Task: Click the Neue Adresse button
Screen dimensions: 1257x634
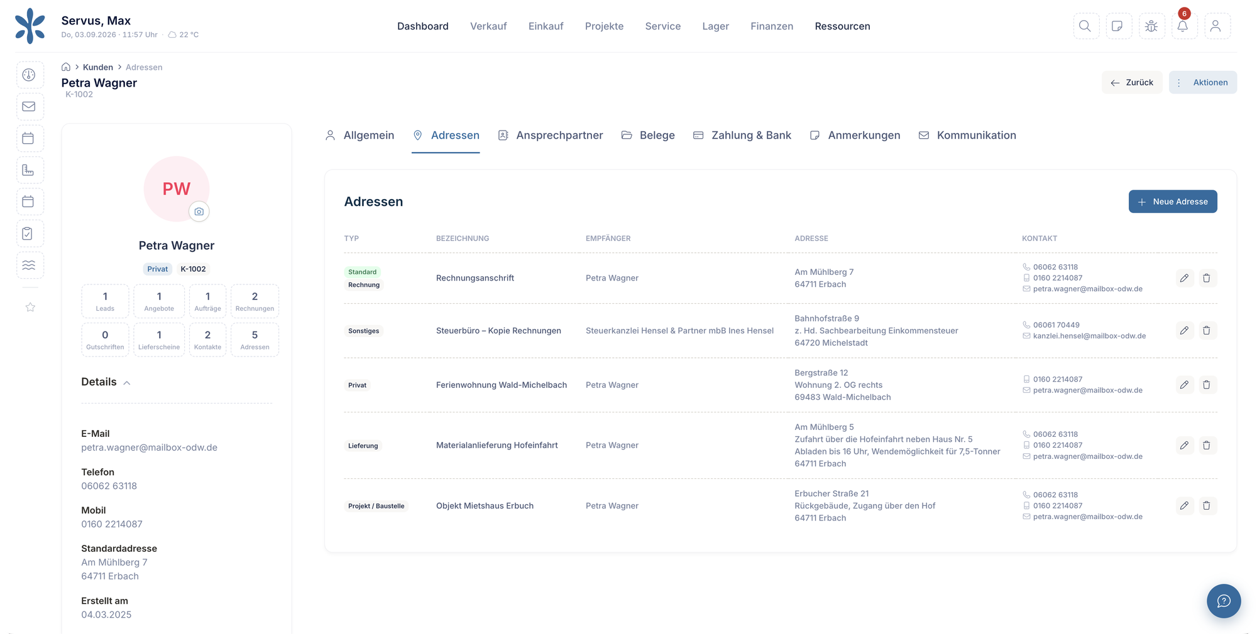Action: click(1172, 201)
